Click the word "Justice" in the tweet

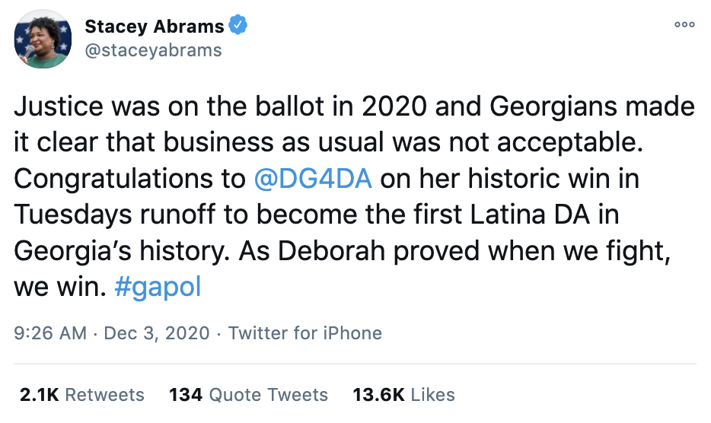[59, 106]
